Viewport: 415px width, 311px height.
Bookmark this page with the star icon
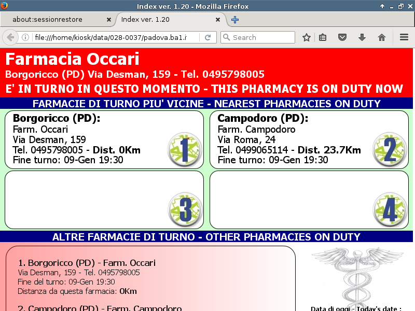coord(307,37)
